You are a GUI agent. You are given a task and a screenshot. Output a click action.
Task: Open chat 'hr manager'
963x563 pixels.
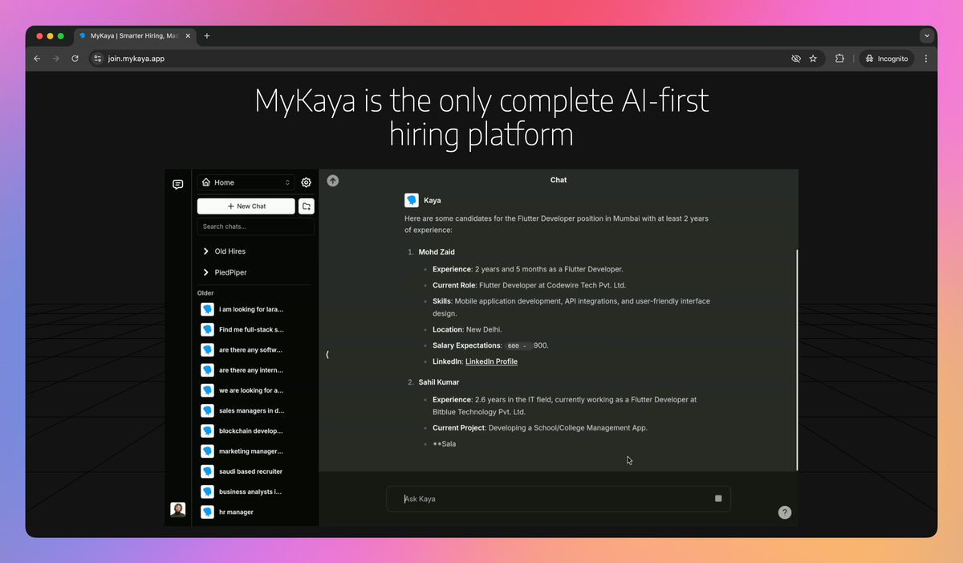pos(236,512)
